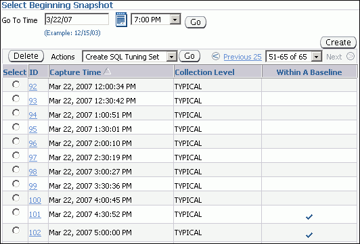Viewport: 360px width, 244px height.
Task: Select radio button for snapshot 102
Action: tap(16, 230)
